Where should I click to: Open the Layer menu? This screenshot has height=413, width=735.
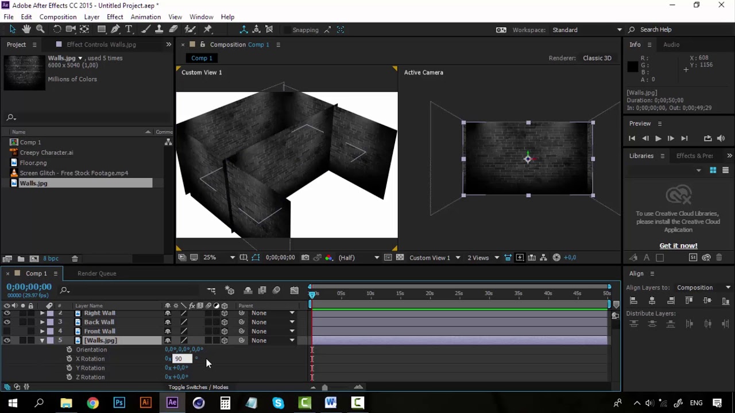click(92, 17)
